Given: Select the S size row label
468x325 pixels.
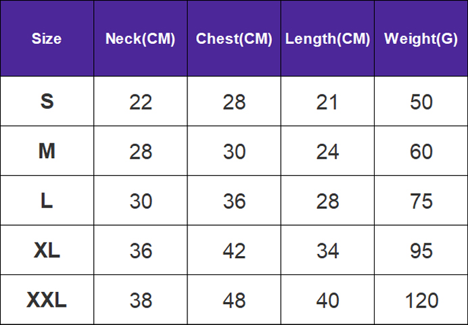Looking at the screenshot, I should click(x=47, y=101).
